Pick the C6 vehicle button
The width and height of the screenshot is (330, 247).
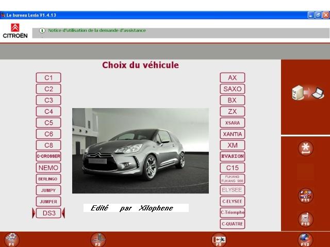48,134
